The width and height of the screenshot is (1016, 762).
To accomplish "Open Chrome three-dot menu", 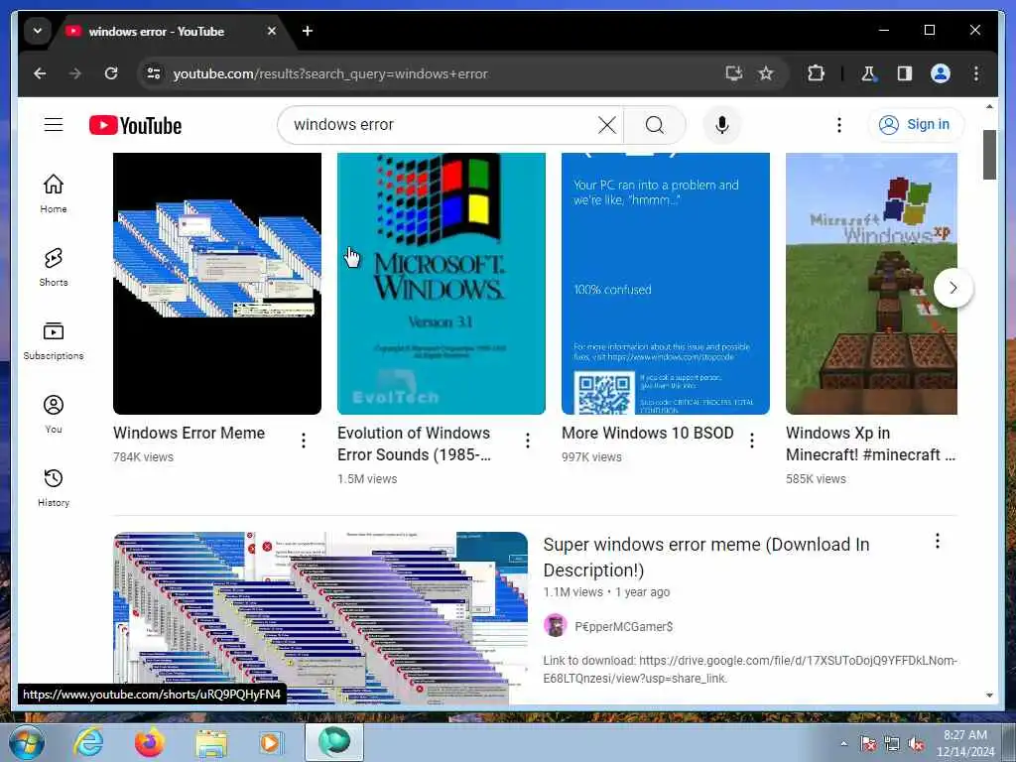I will (x=976, y=73).
